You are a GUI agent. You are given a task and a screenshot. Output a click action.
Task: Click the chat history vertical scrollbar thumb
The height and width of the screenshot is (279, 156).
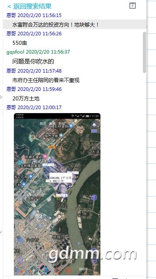pos(144,52)
